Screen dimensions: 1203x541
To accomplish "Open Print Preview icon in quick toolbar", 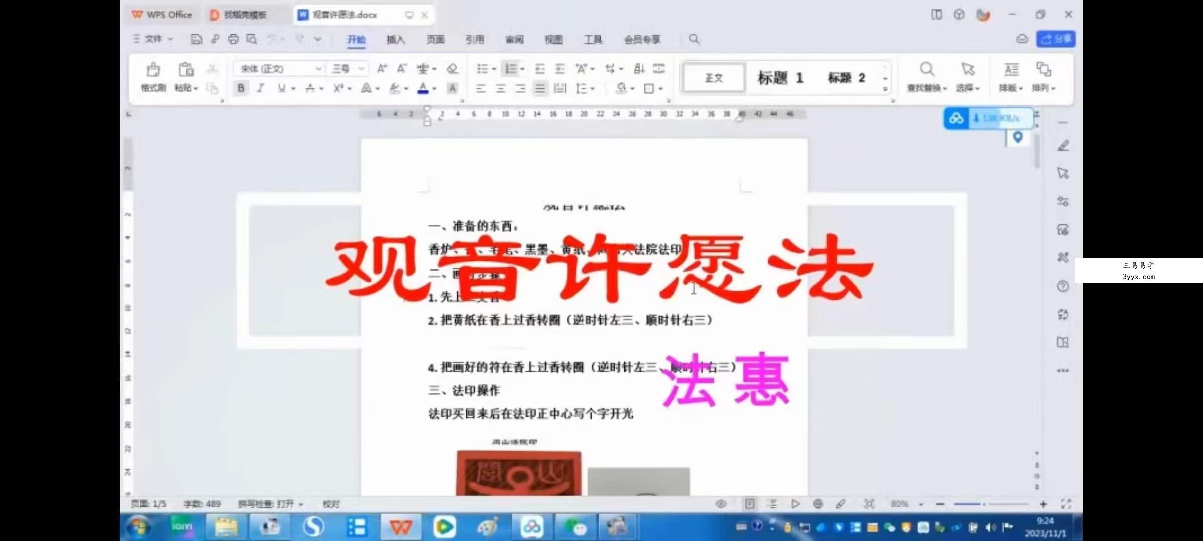I will tap(252, 39).
